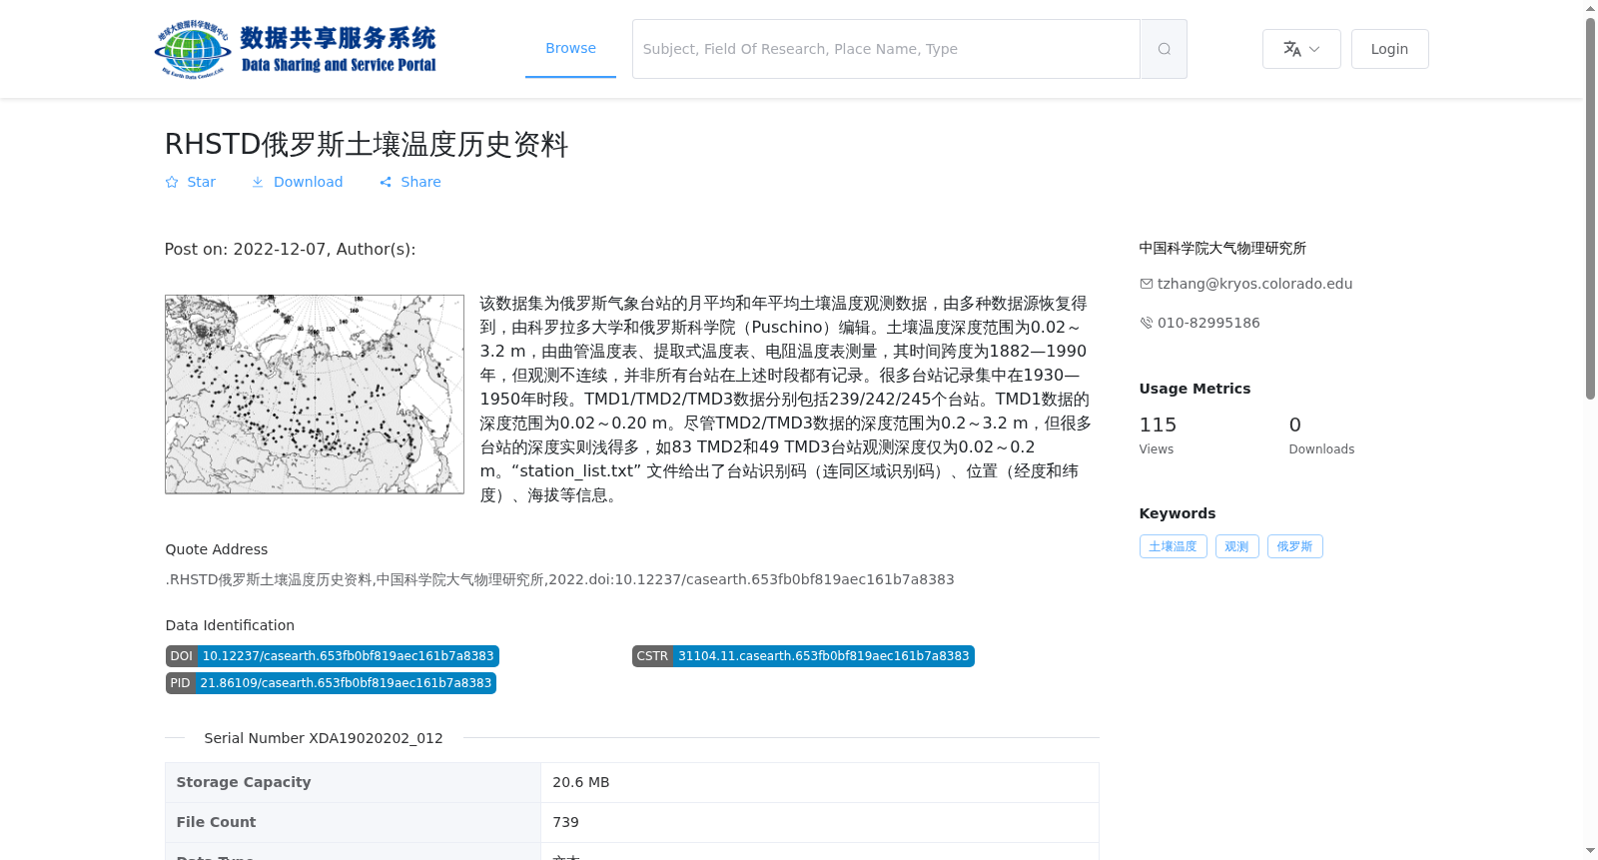Click the 20.6 MB storage capacity value
This screenshot has width=1598, height=860.
[580, 782]
